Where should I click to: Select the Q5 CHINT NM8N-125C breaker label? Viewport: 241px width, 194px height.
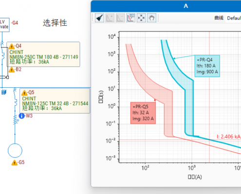(x=55, y=101)
